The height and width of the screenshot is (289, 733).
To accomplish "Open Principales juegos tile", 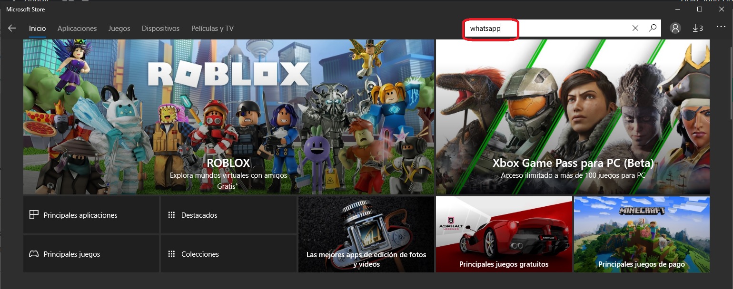I will pos(91,254).
